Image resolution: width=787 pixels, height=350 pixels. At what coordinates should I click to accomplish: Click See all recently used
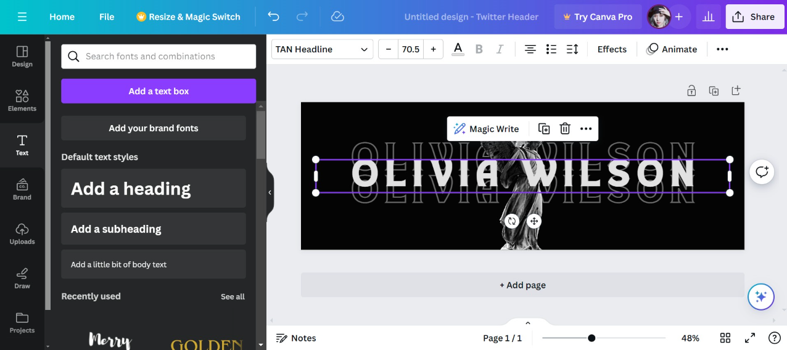[233, 296]
